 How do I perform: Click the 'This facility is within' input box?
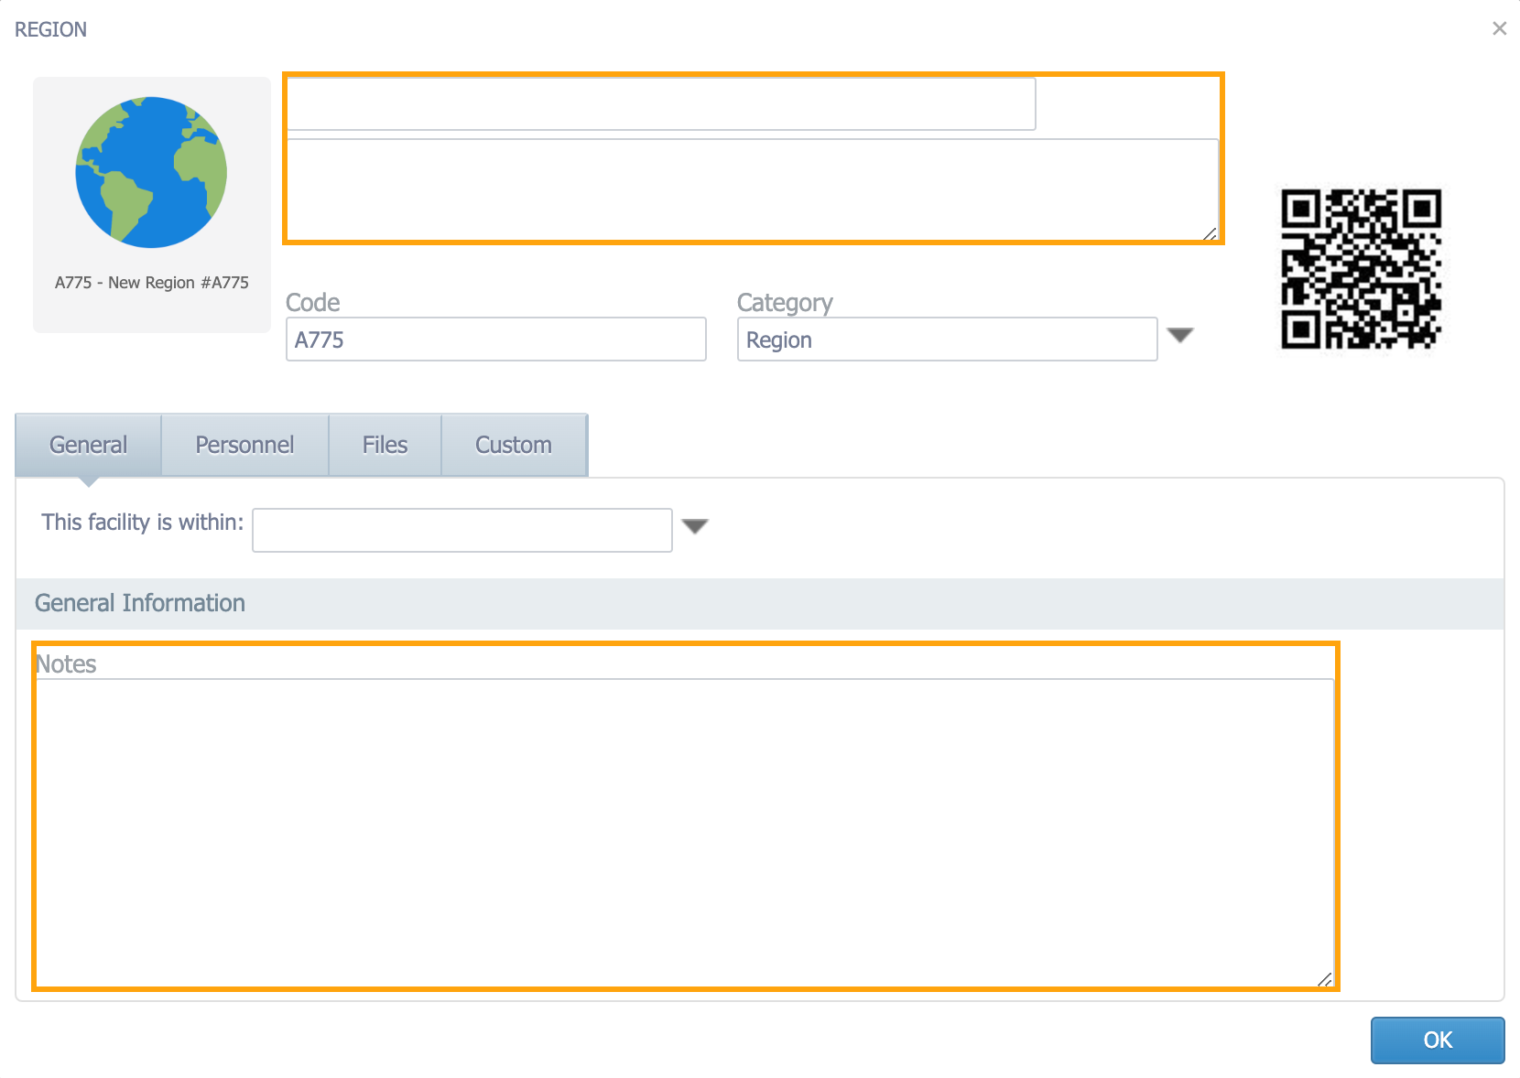tap(461, 531)
